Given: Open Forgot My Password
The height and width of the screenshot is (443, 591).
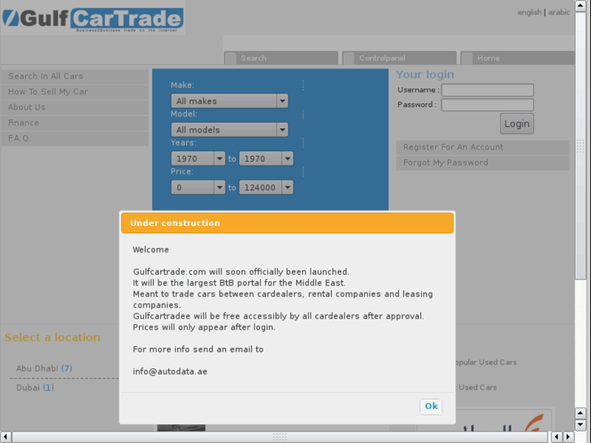Looking at the screenshot, I should (x=482, y=163).
